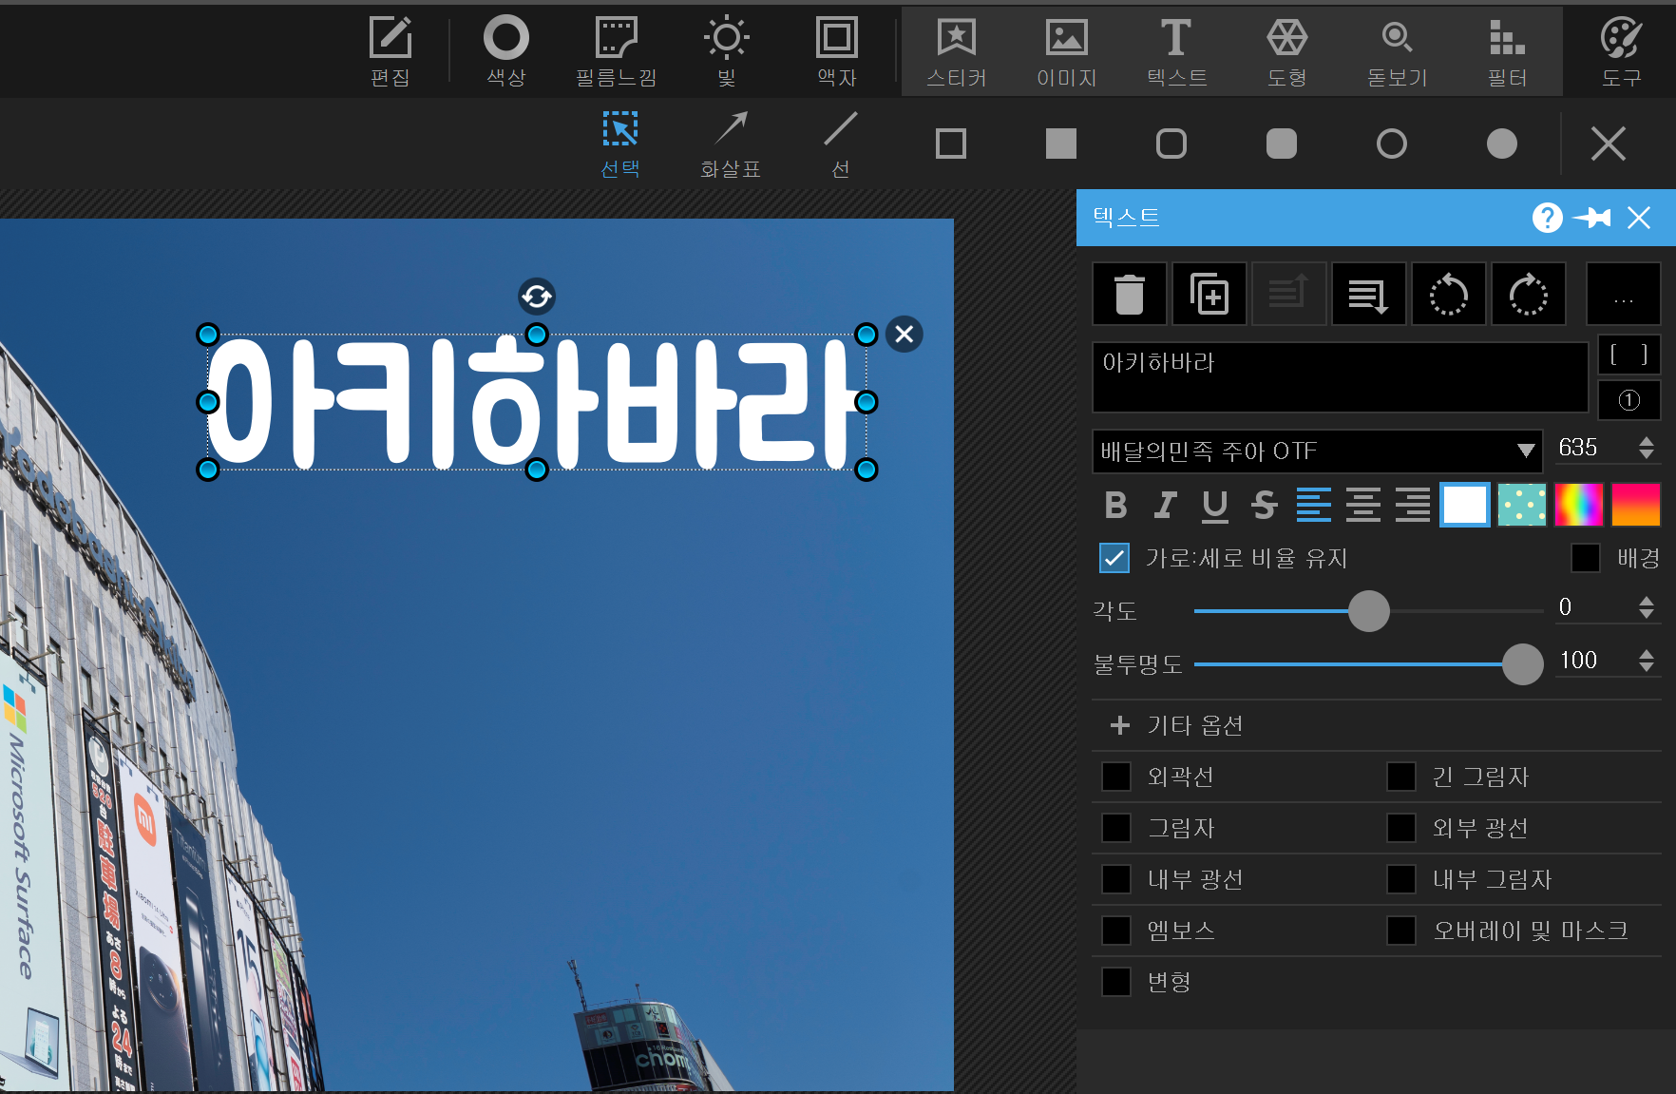Pick the rainbow color swatch

(x=1579, y=505)
